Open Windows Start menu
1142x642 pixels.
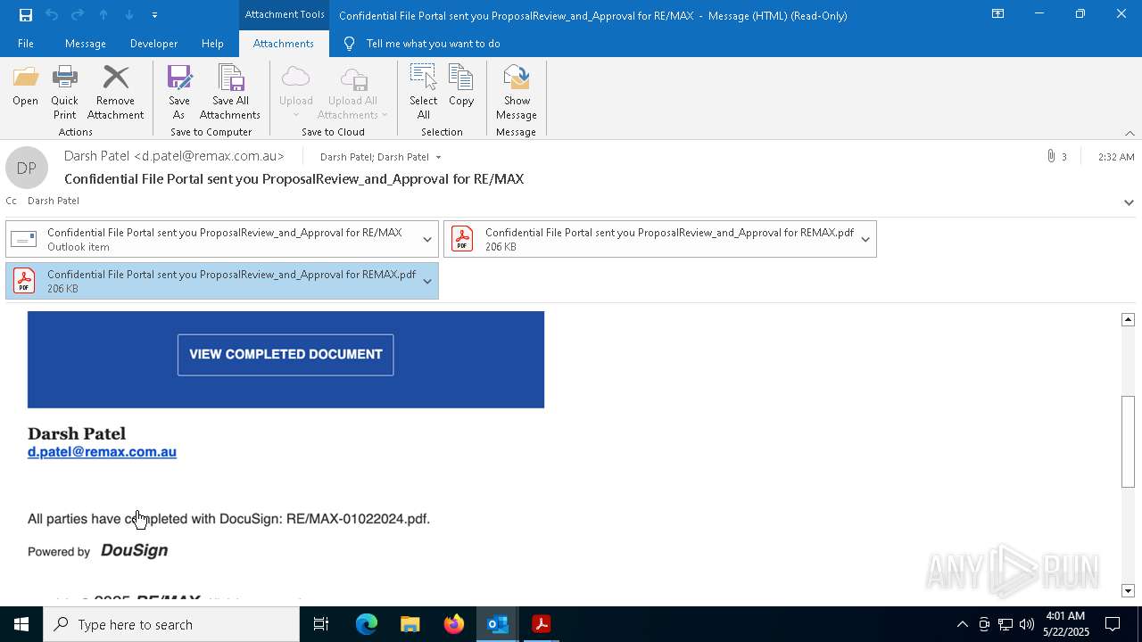pos(21,624)
